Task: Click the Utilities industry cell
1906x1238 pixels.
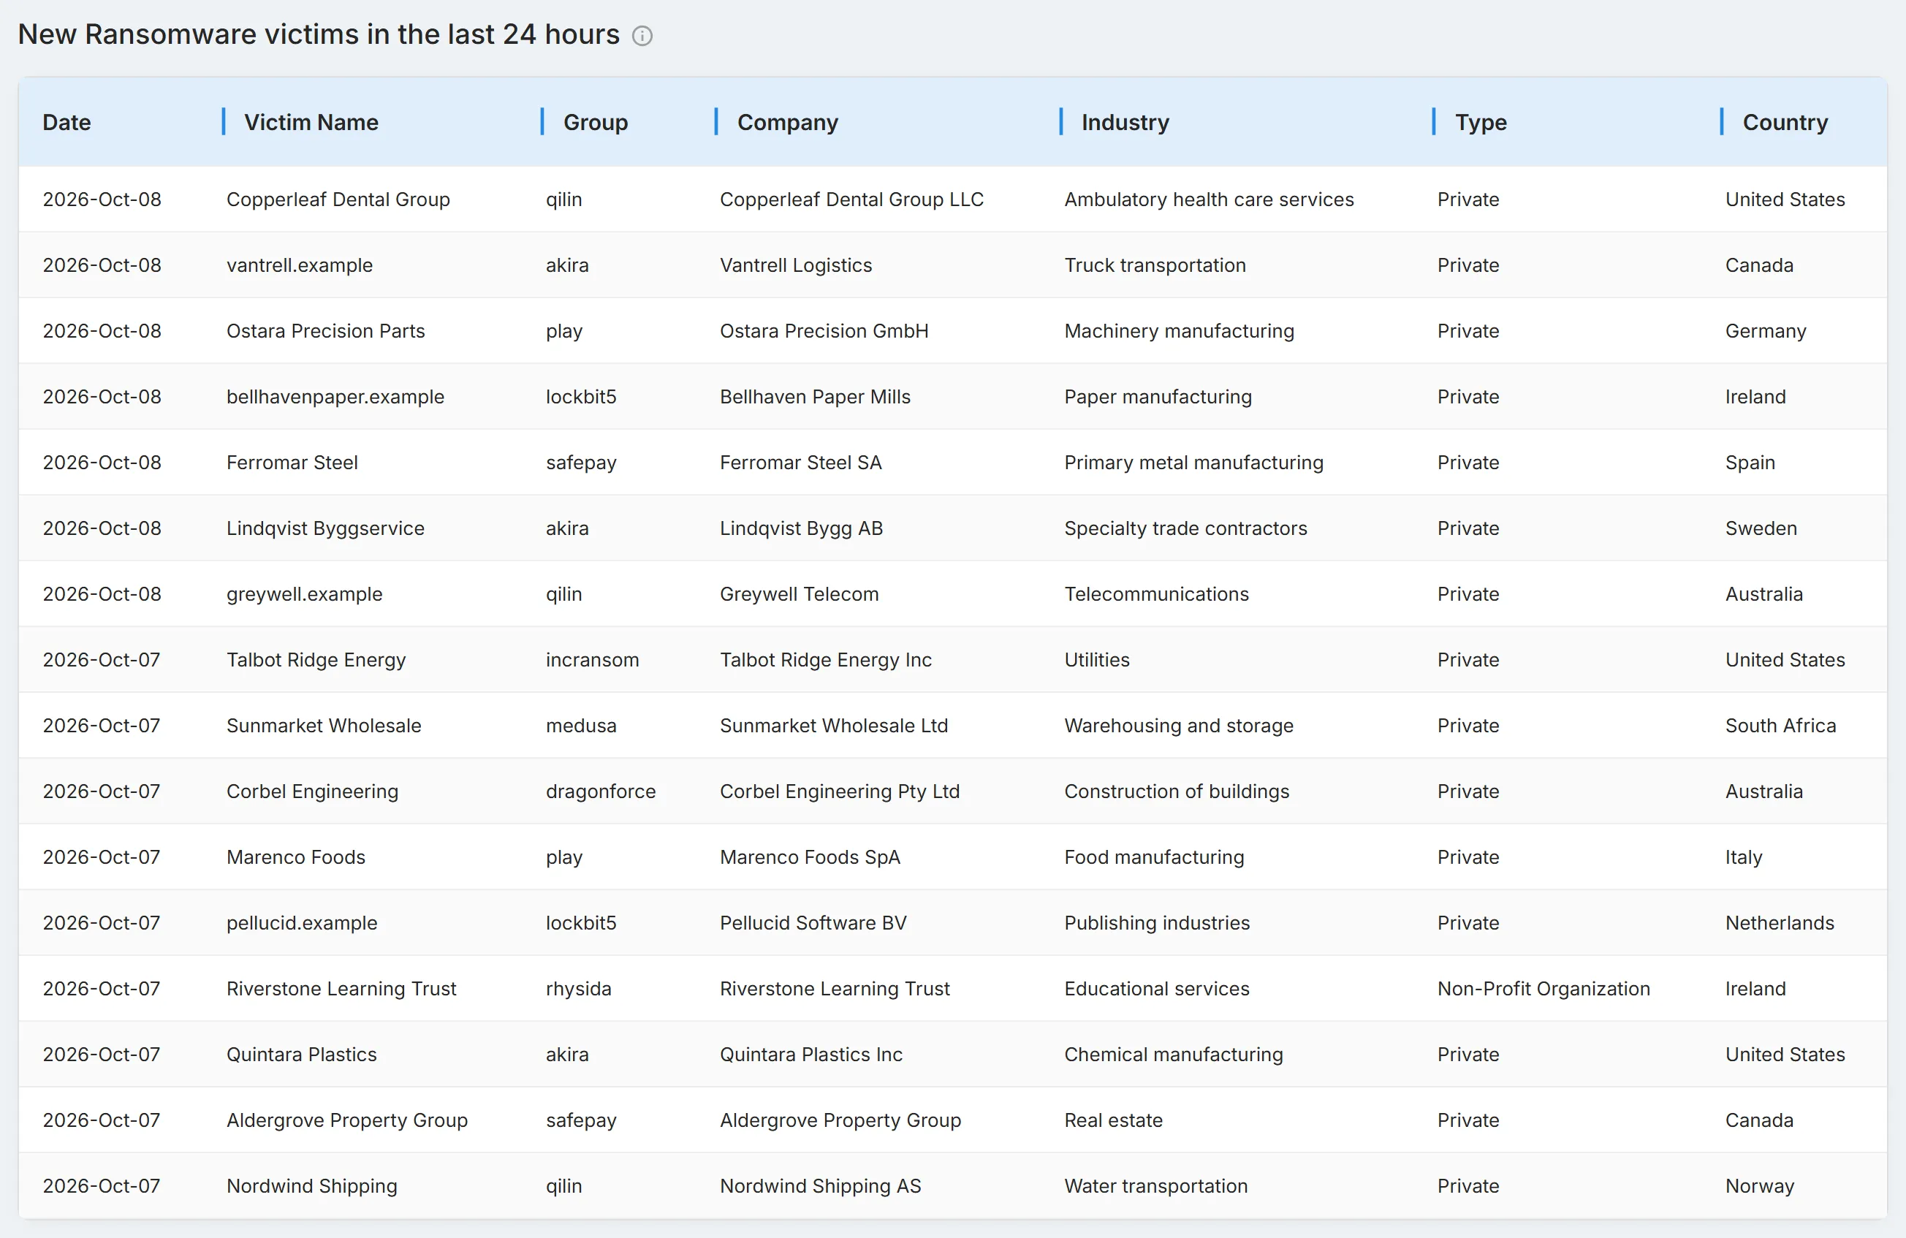Action: tap(1096, 660)
